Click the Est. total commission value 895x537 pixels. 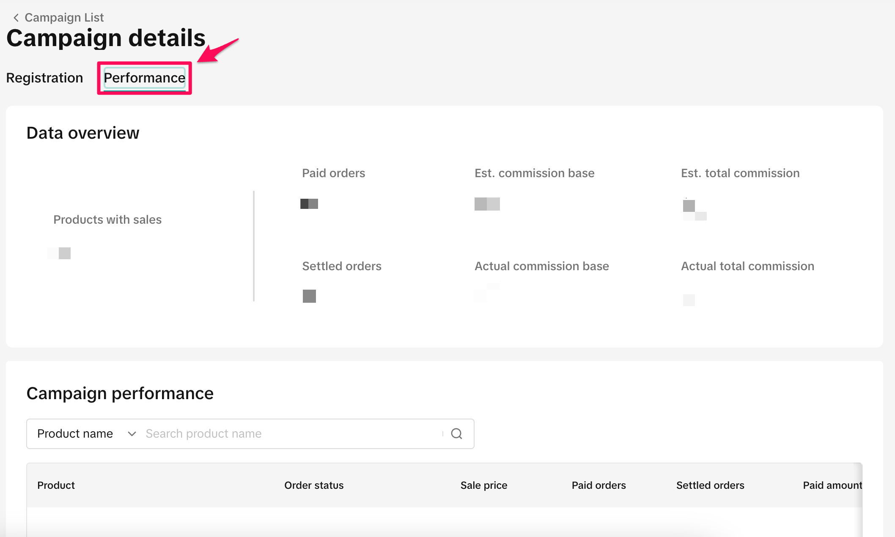(x=694, y=209)
